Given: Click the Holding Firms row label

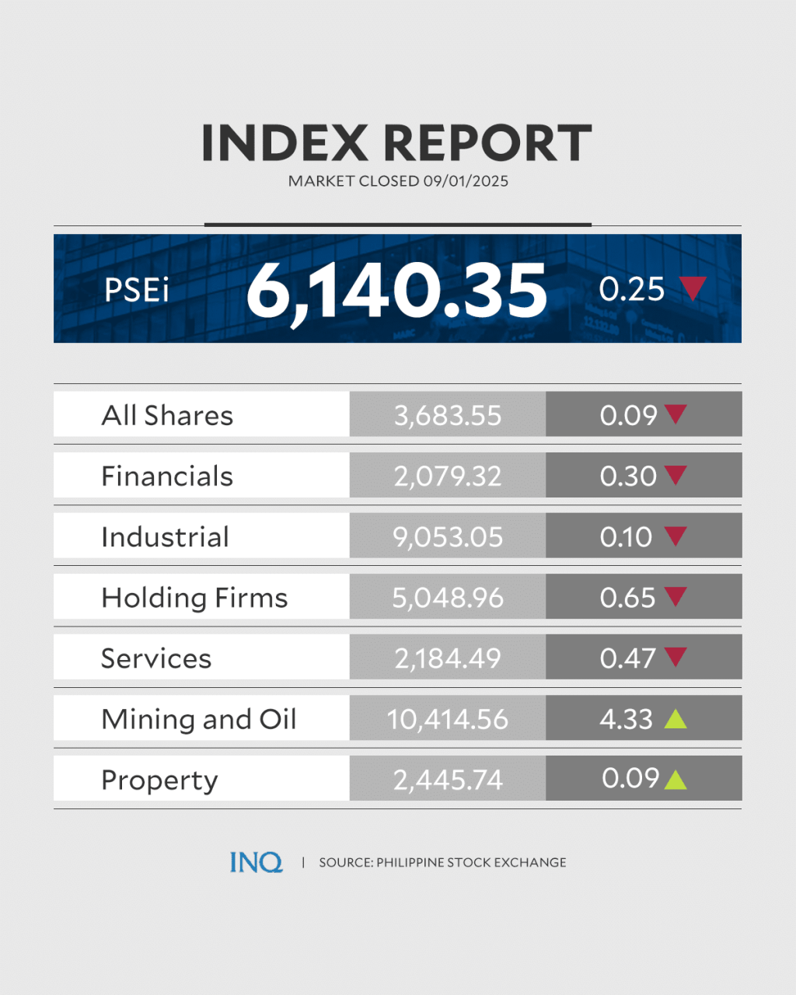Looking at the screenshot, I should tap(194, 597).
